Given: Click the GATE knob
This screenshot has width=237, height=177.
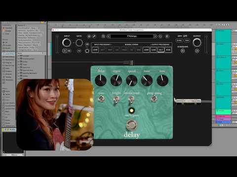Looking at the screenshot, I should [x=79, y=43].
